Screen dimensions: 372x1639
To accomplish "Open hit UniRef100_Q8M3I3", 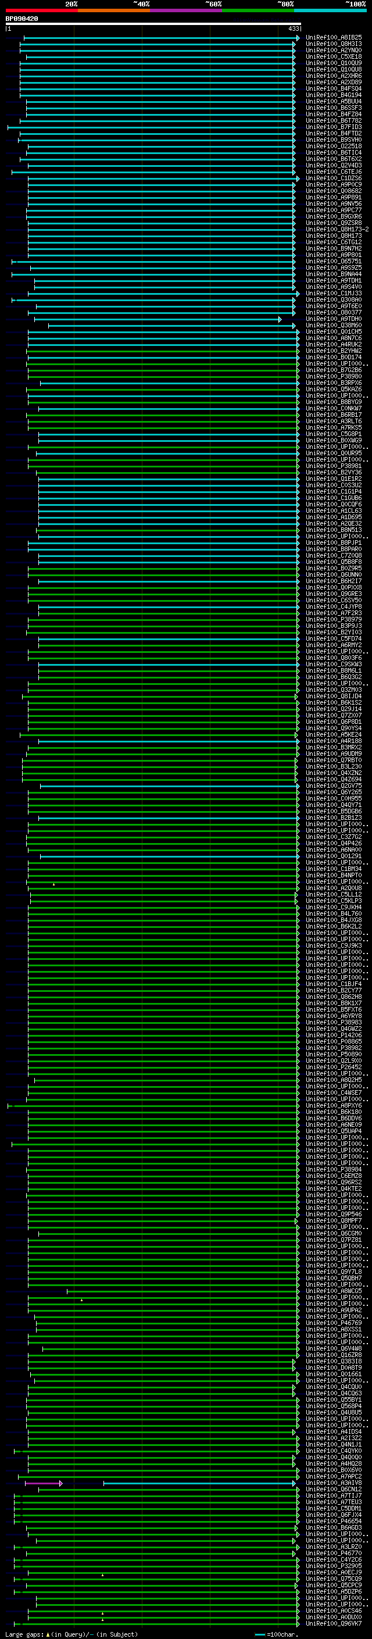I will pos(333,44).
